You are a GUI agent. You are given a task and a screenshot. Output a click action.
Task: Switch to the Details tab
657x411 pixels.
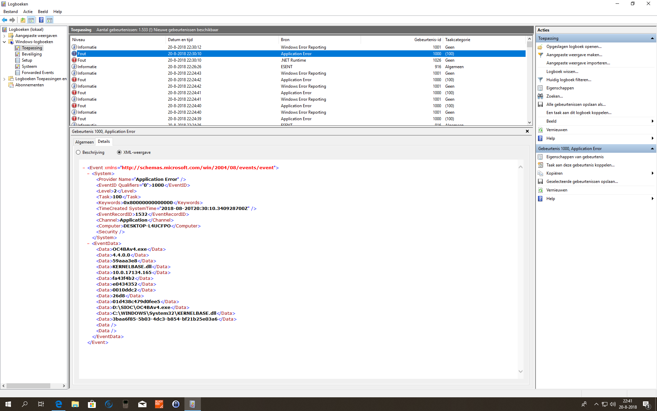tap(104, 141)
